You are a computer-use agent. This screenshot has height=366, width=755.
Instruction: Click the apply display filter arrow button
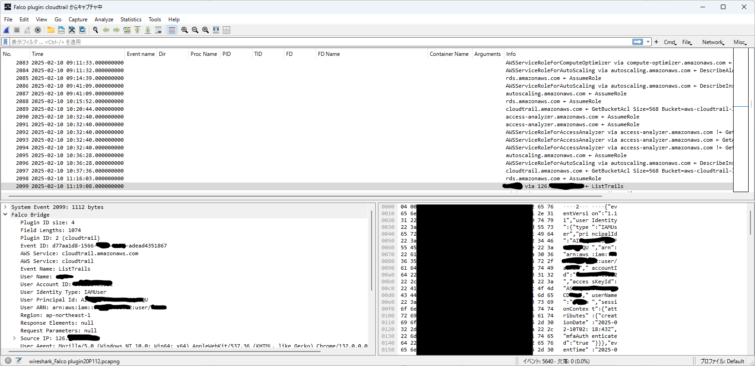tap(637, 42)
